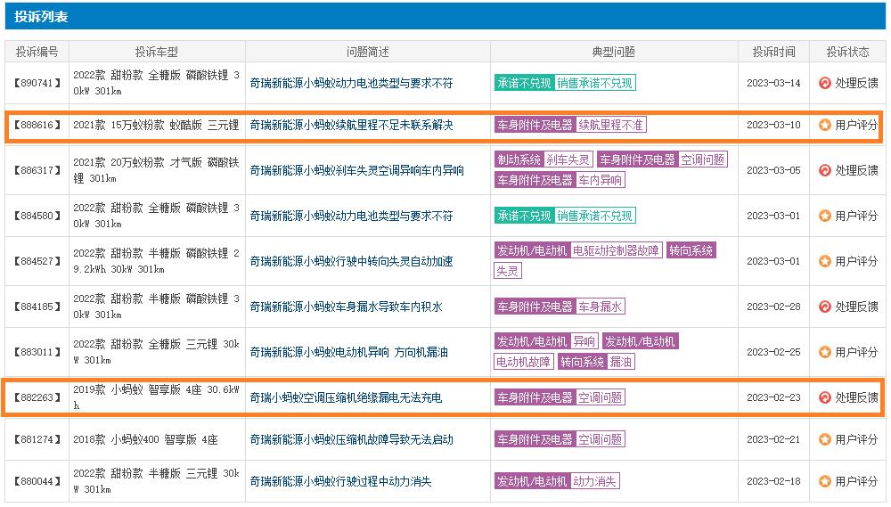Click the date 2023-02-28
Viewport: 891px width, 507px height.
(x=773, y=307)
